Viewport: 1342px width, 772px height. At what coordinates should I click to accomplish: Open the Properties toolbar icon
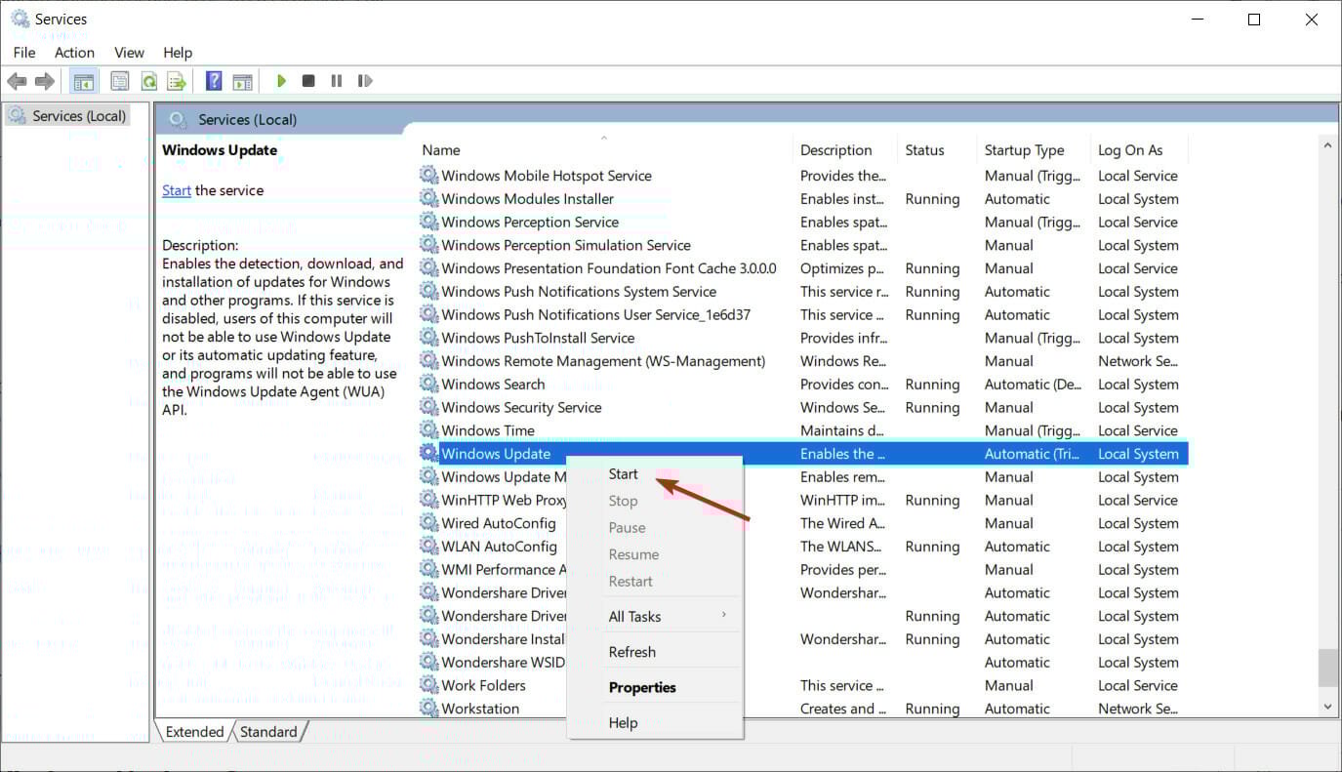[x=120, y=81]
